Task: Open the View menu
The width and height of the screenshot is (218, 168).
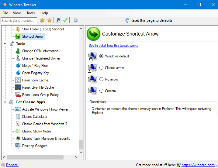Action: 17,13
